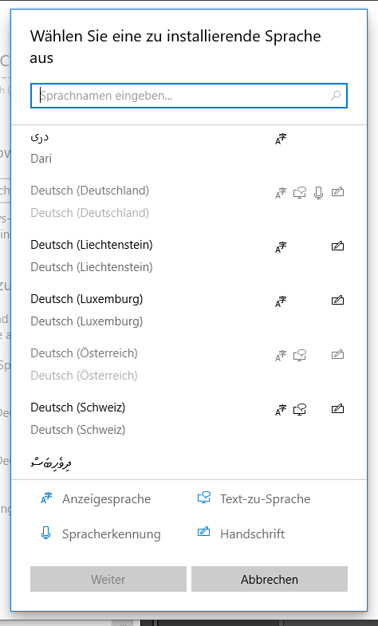
Task: Click the Spracherkennung microphone legend icon
Action: coord(46,533)
